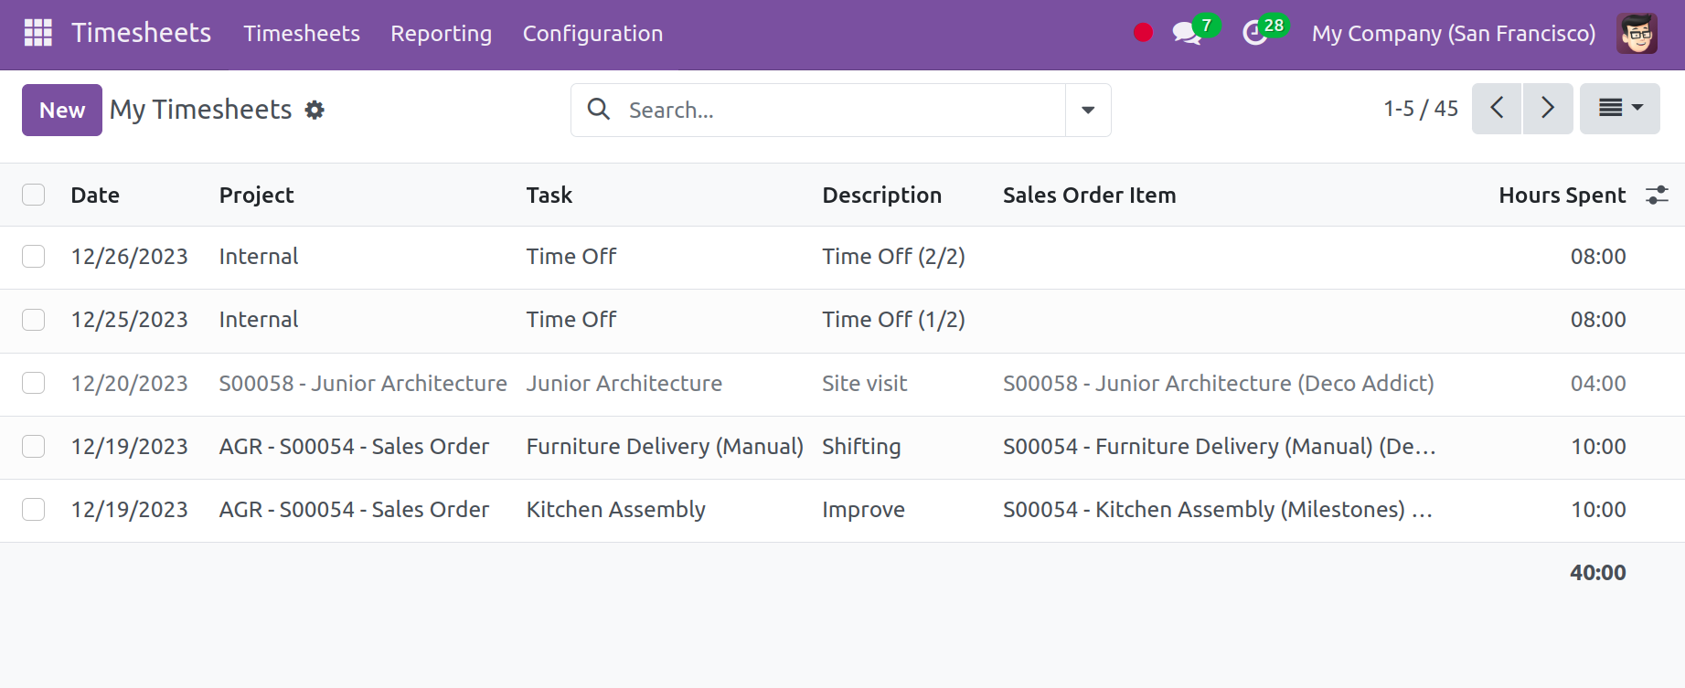Open the conversations messages icon
The height and width of the screenshot is (688, 1685).
click(x=1187, y=34)
